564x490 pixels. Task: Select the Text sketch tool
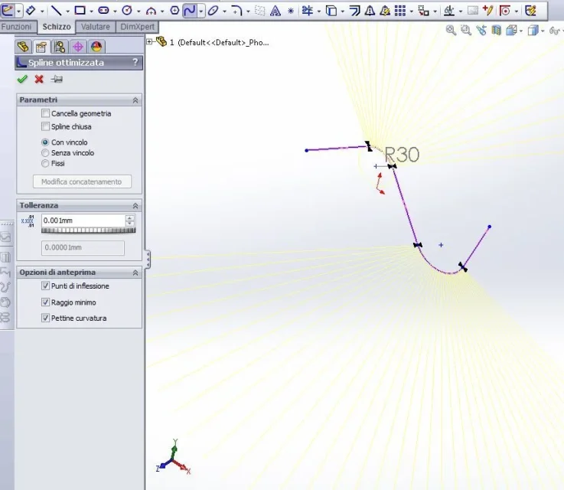(x=275, y=11)
